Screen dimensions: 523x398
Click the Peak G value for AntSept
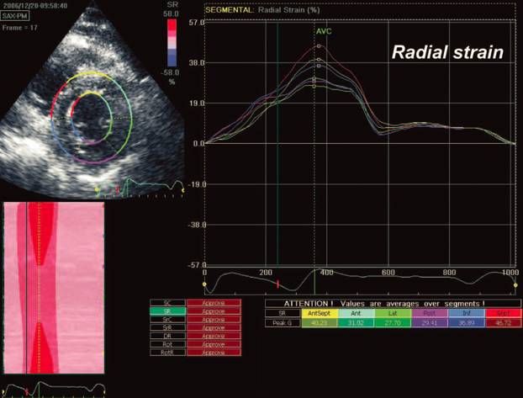coord(320,321)
